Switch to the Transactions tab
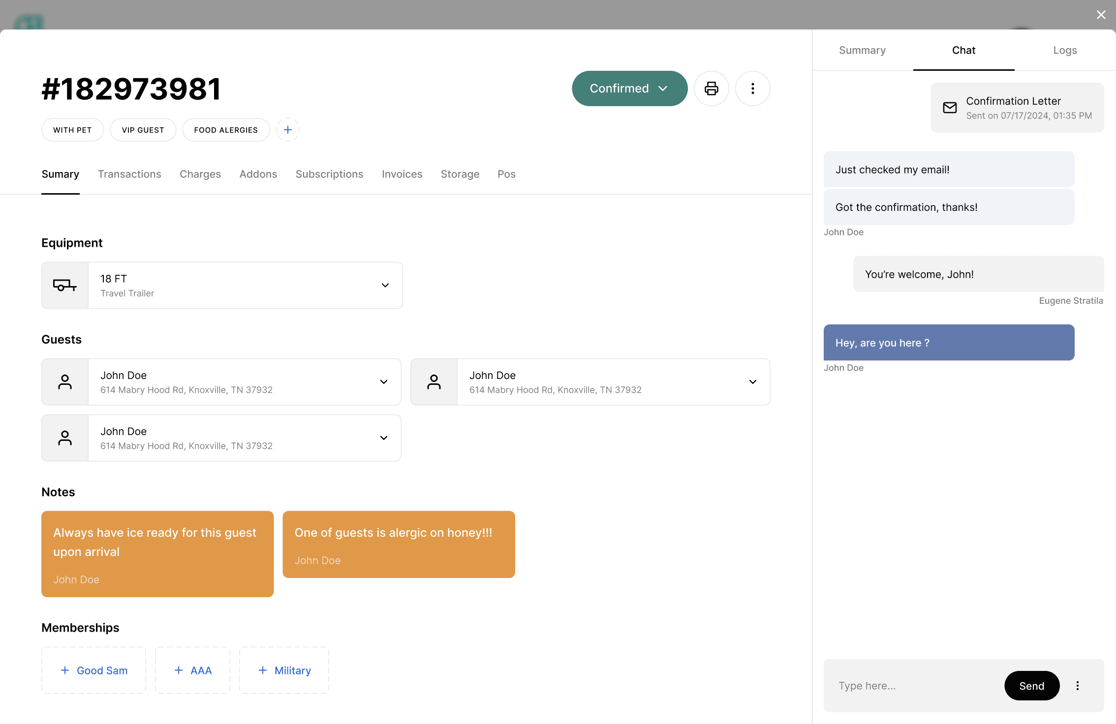Viewport: 1116px width, 724px height. (129, 174)
